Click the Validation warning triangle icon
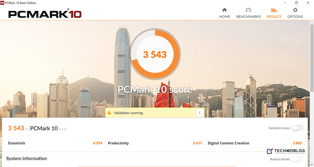 109,113
